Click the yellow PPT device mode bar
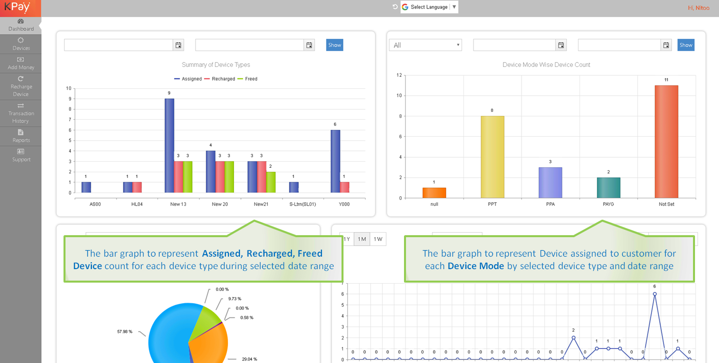 [492, 157]
